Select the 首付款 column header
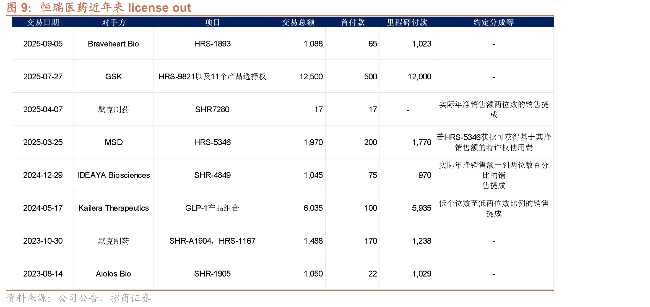The width and height of the screenshot is (650, 307). (353, 22)
